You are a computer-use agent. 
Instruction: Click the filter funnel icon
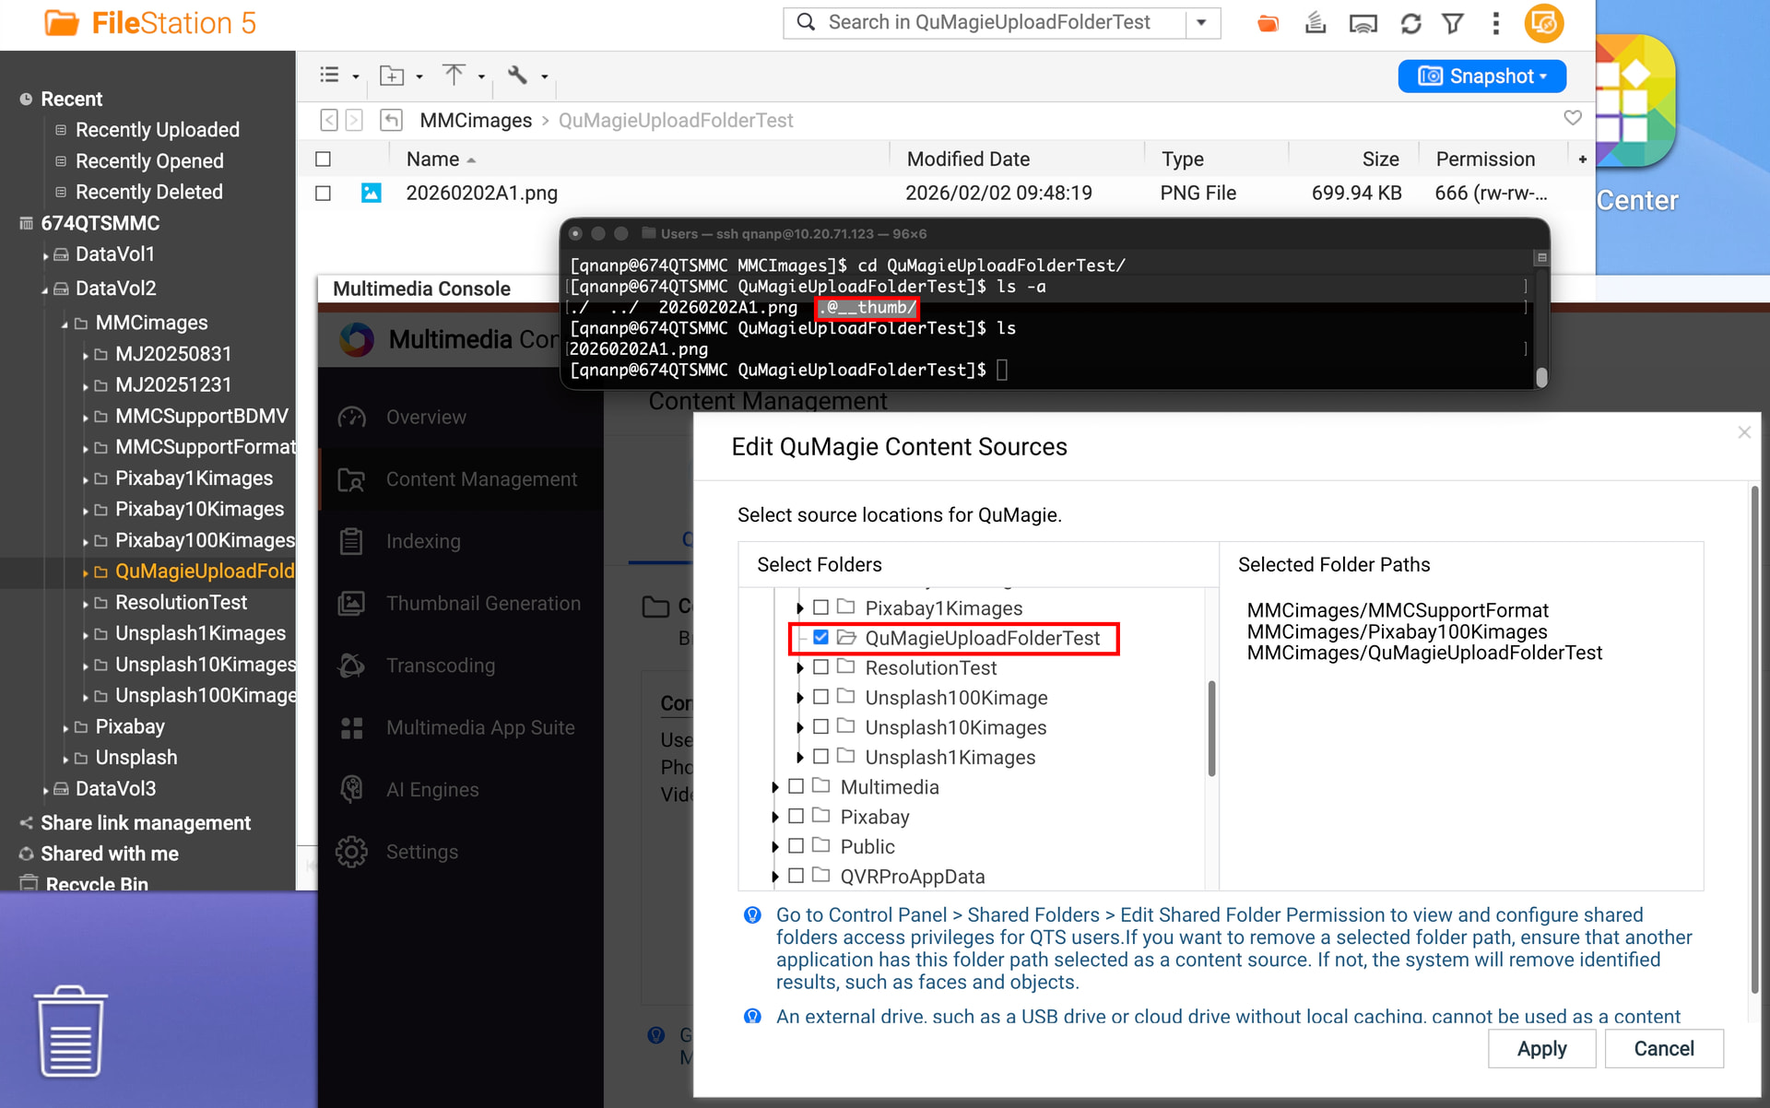[x=1453, y=24]
